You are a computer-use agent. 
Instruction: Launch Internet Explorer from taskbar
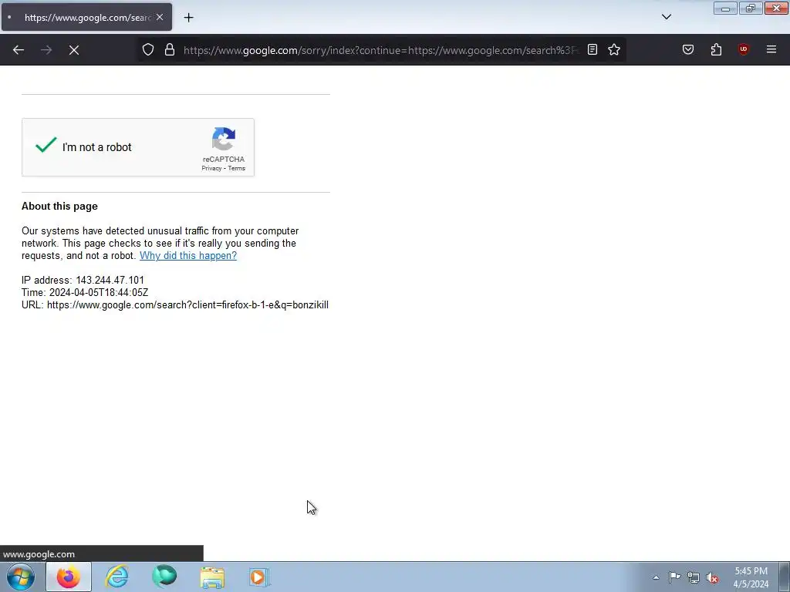tap(116, 577)
